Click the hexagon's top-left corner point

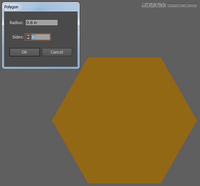(88, 58)
